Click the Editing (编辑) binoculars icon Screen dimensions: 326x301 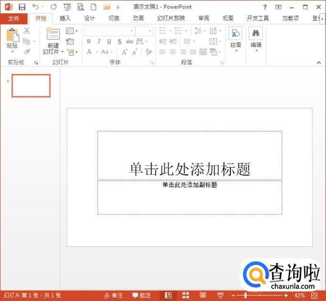[x=256, y=34]
